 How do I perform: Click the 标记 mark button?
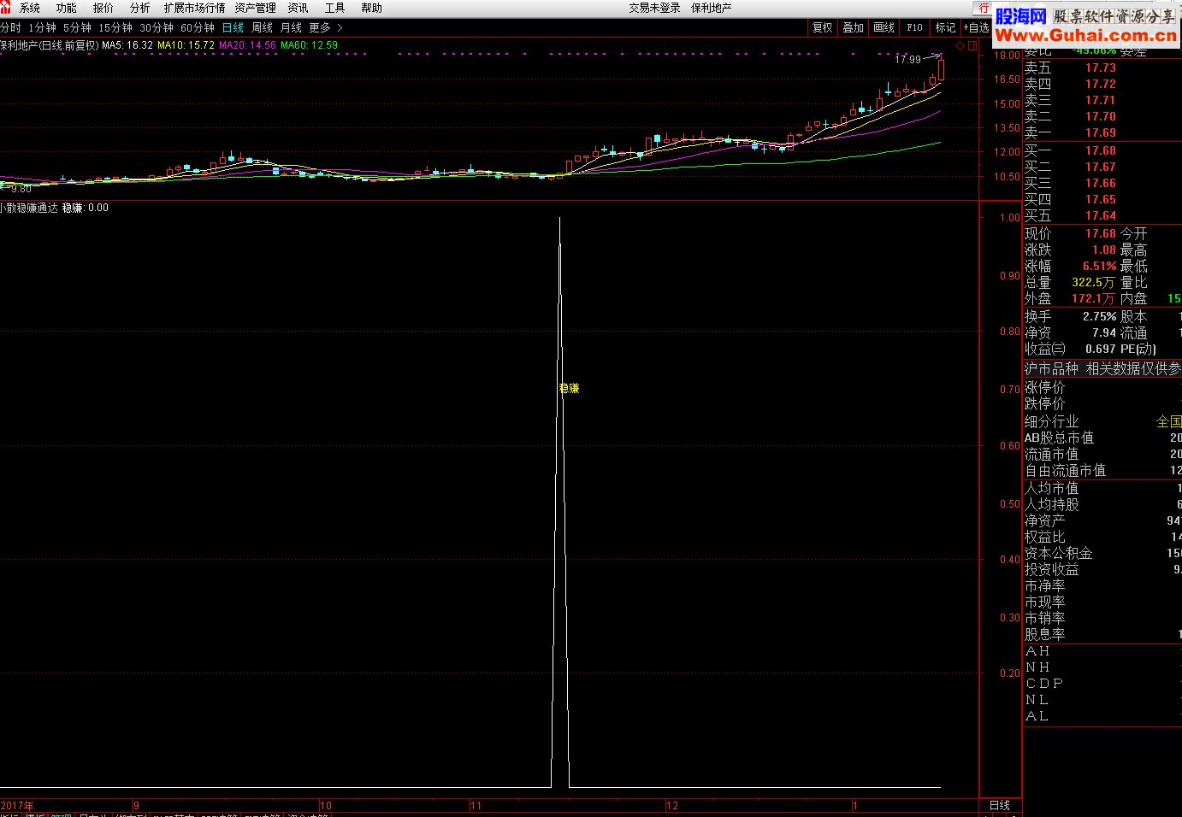click(x=945, y=28)
